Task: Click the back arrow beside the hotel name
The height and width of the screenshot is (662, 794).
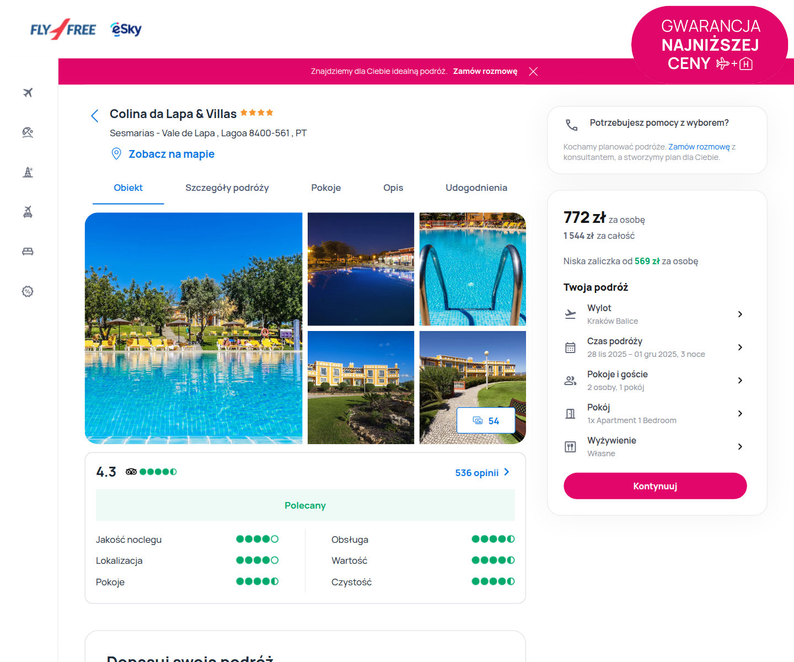Action: coord(95,115)
